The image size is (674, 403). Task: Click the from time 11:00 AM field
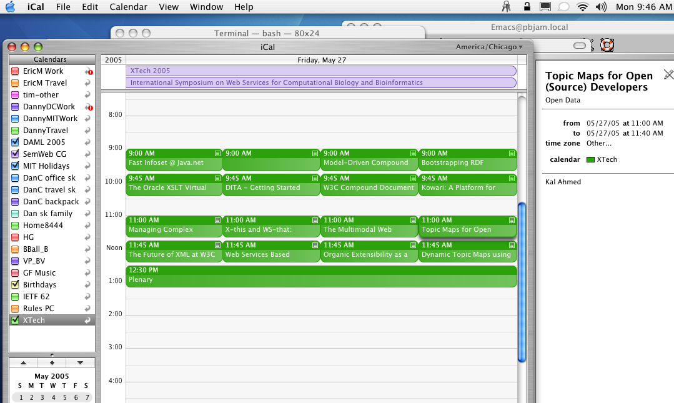click(647, 123)
